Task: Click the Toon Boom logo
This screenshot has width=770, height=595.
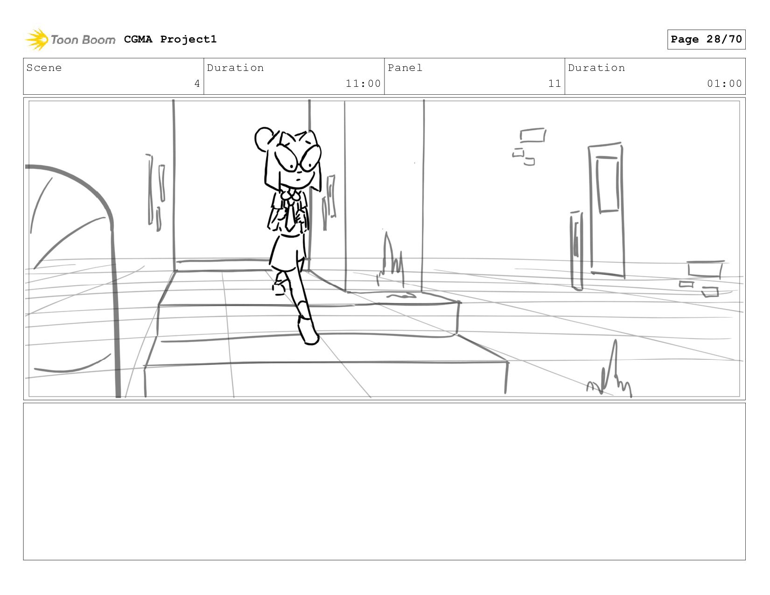Action: tap(70, 39)
